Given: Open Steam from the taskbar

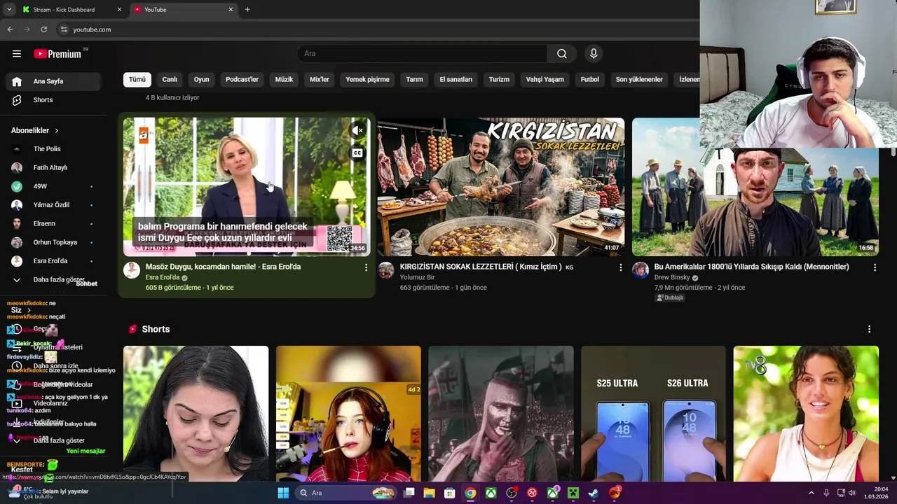Looking at the screenshot, I should pyautogui.click(x=594, y=493).
